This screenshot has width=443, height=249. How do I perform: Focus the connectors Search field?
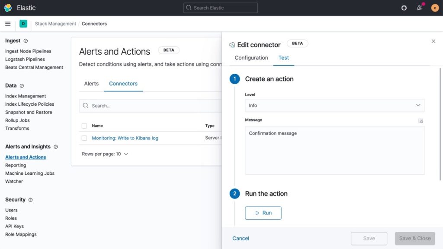point(151,106)
